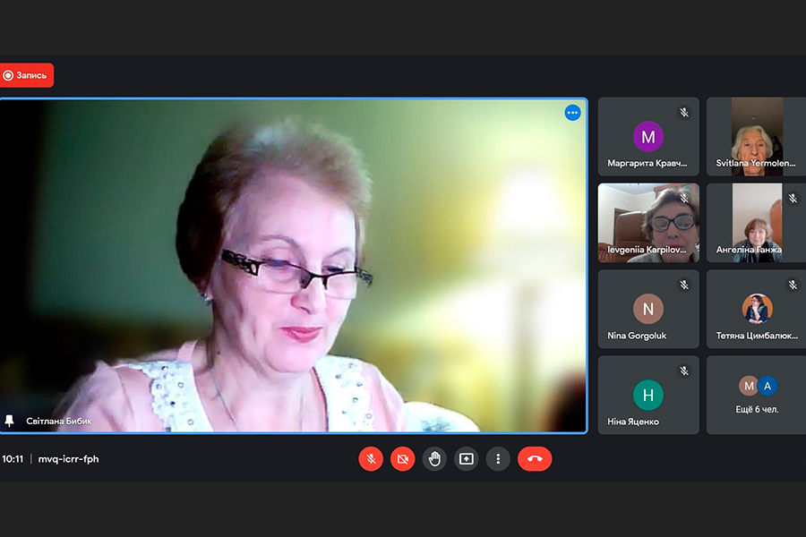Click the muted mic icon on Ievgeniia Karpilov tile
The height and width of the screenshot is (537, 806).
pyautogui.click(x=684, y=199)
